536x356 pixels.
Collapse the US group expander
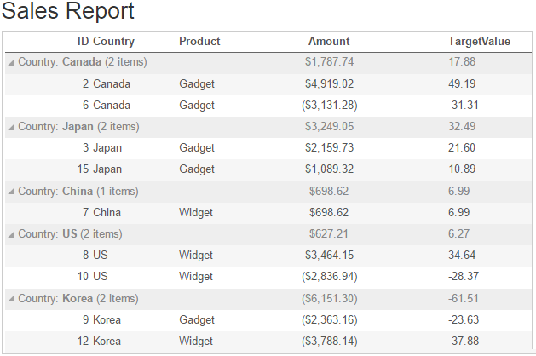[x=11, y=234]
